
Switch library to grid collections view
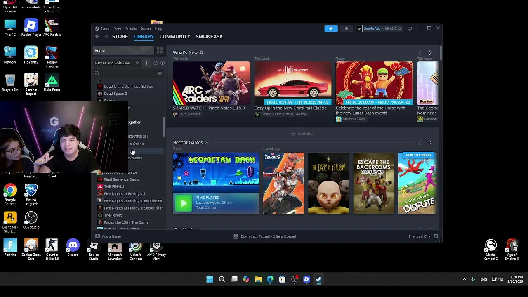160,50
